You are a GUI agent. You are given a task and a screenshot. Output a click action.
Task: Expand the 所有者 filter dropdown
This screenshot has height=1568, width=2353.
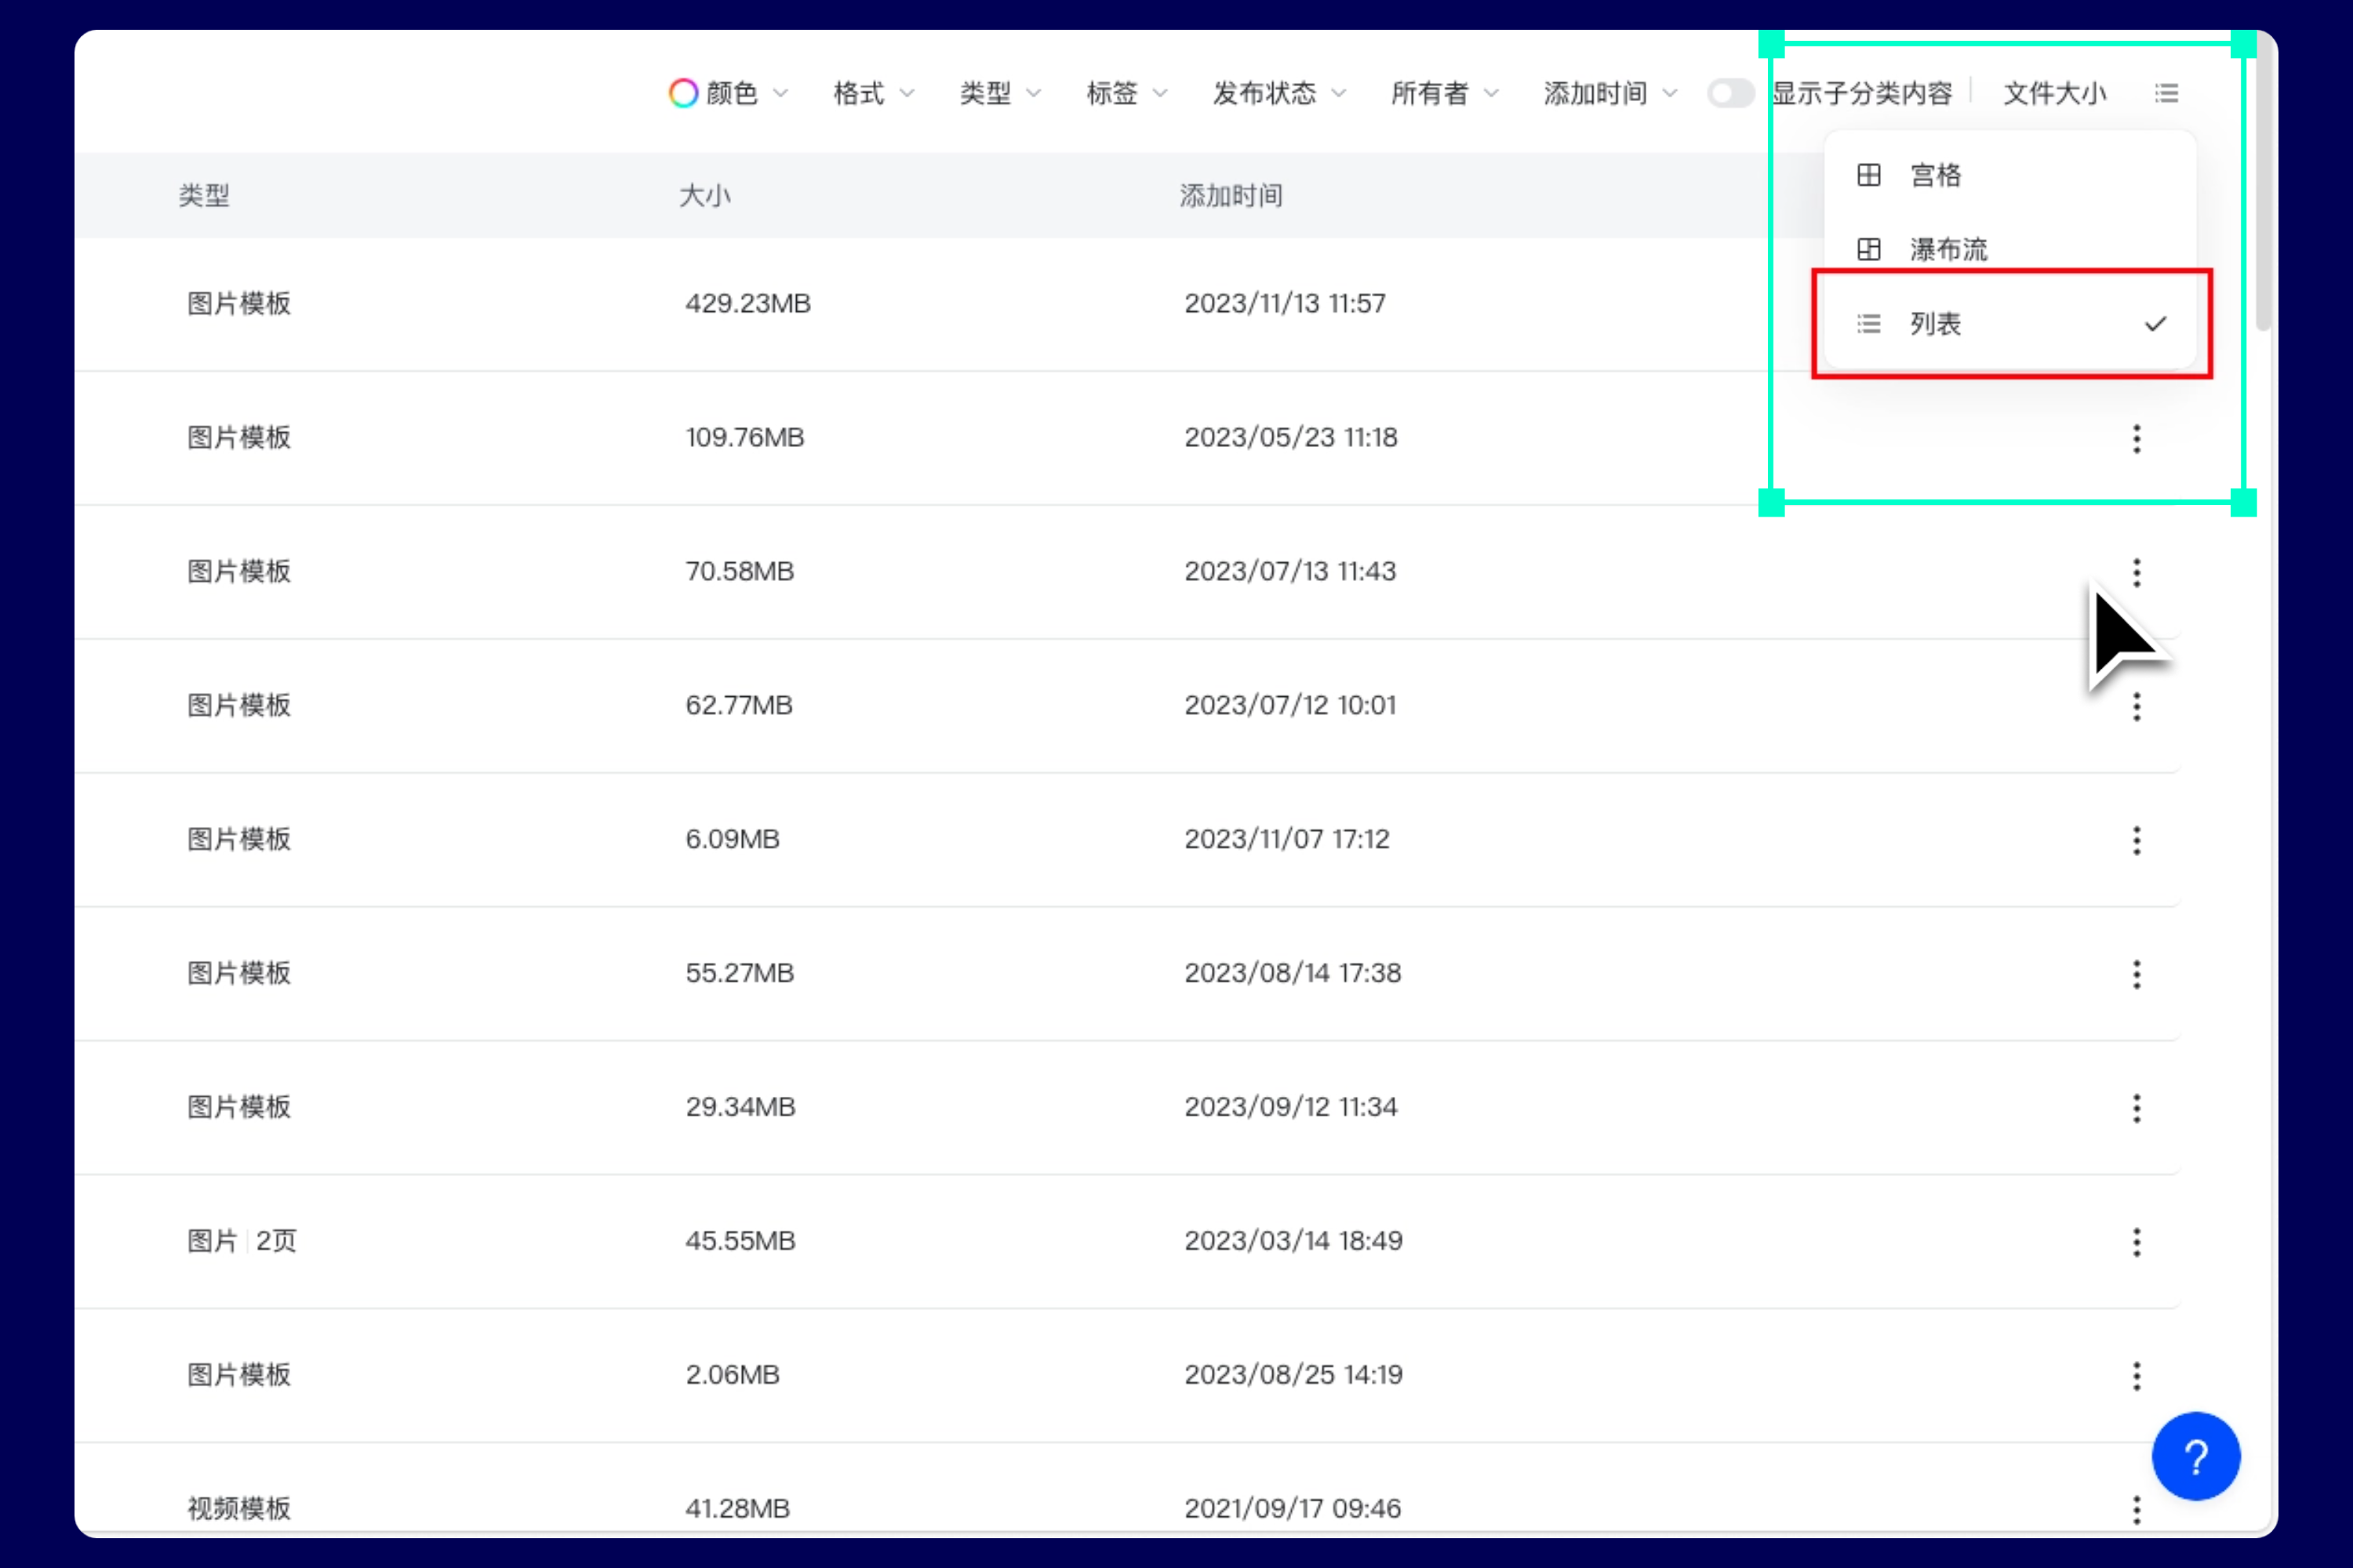(x=1445, y=93)
